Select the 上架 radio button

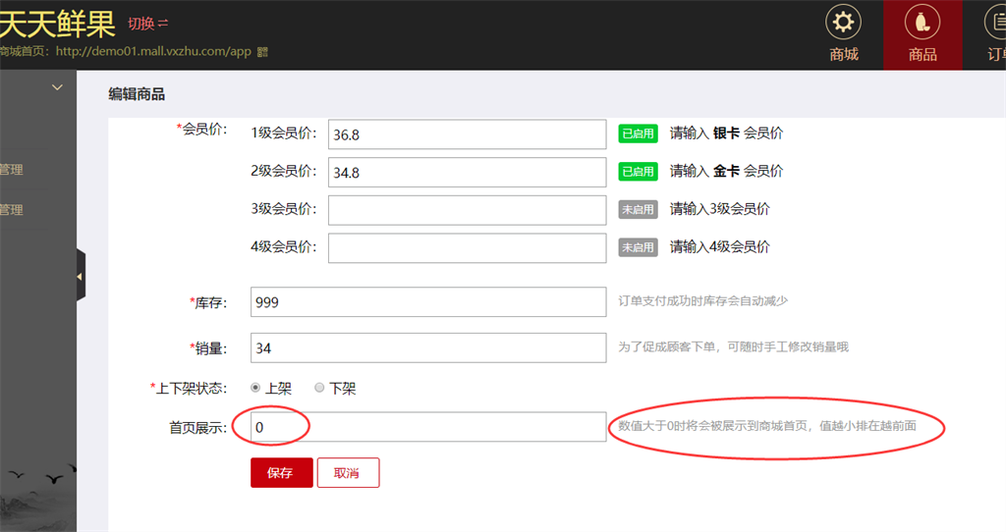[255, 388]
